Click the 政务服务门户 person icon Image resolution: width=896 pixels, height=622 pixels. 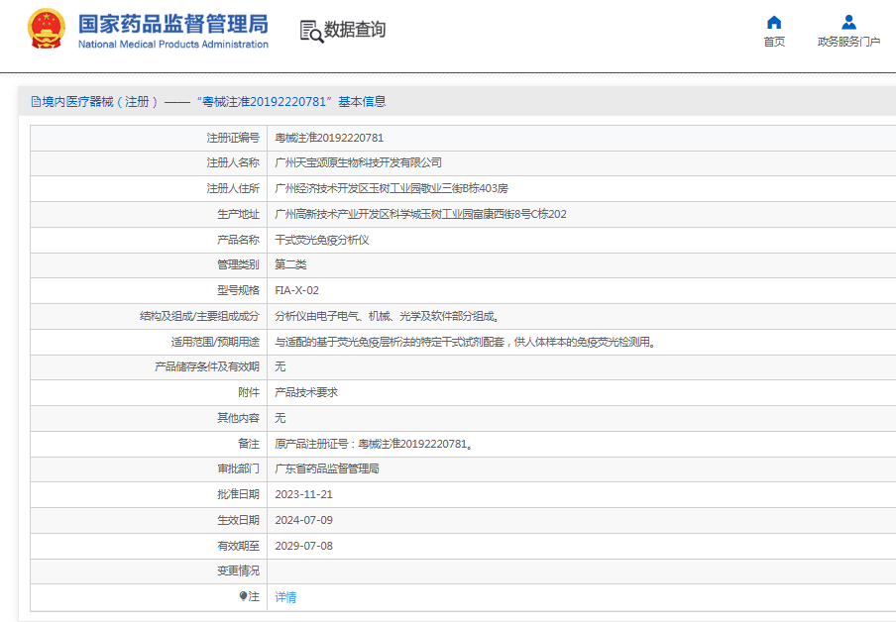tap(848, 23)
